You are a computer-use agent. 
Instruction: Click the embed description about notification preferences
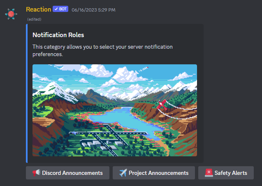coord(102,50)
